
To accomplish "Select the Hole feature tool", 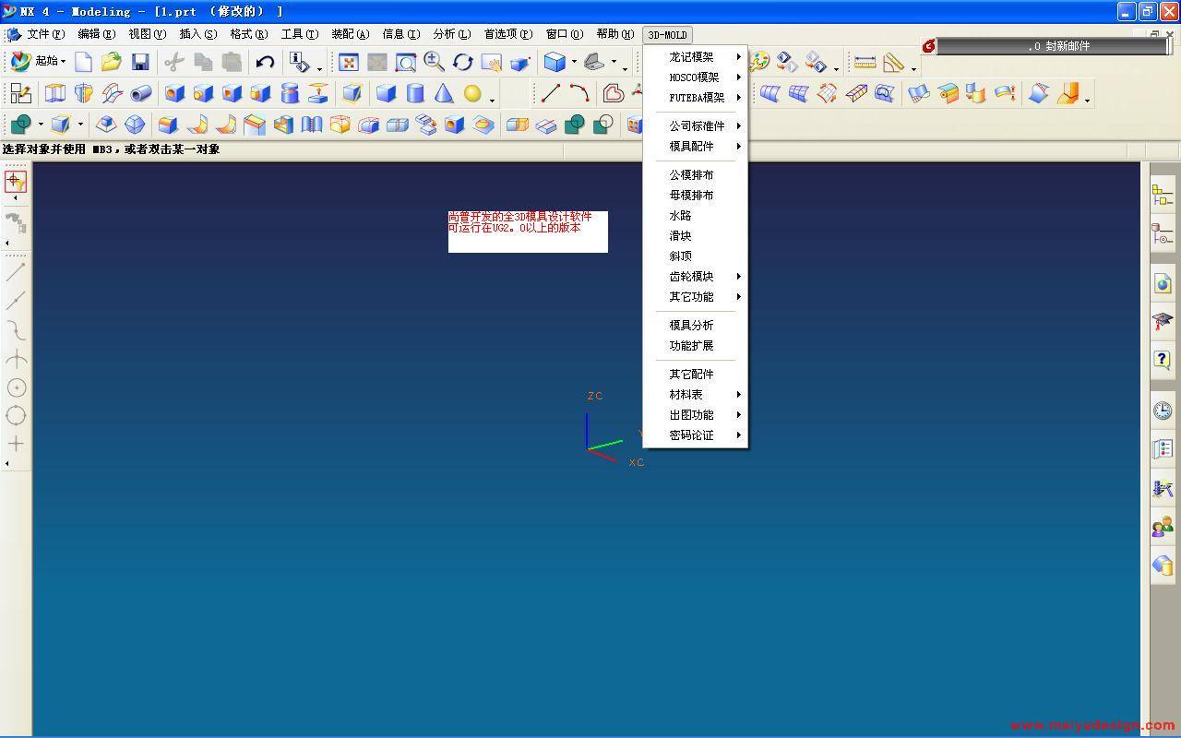I will (173, 93).
